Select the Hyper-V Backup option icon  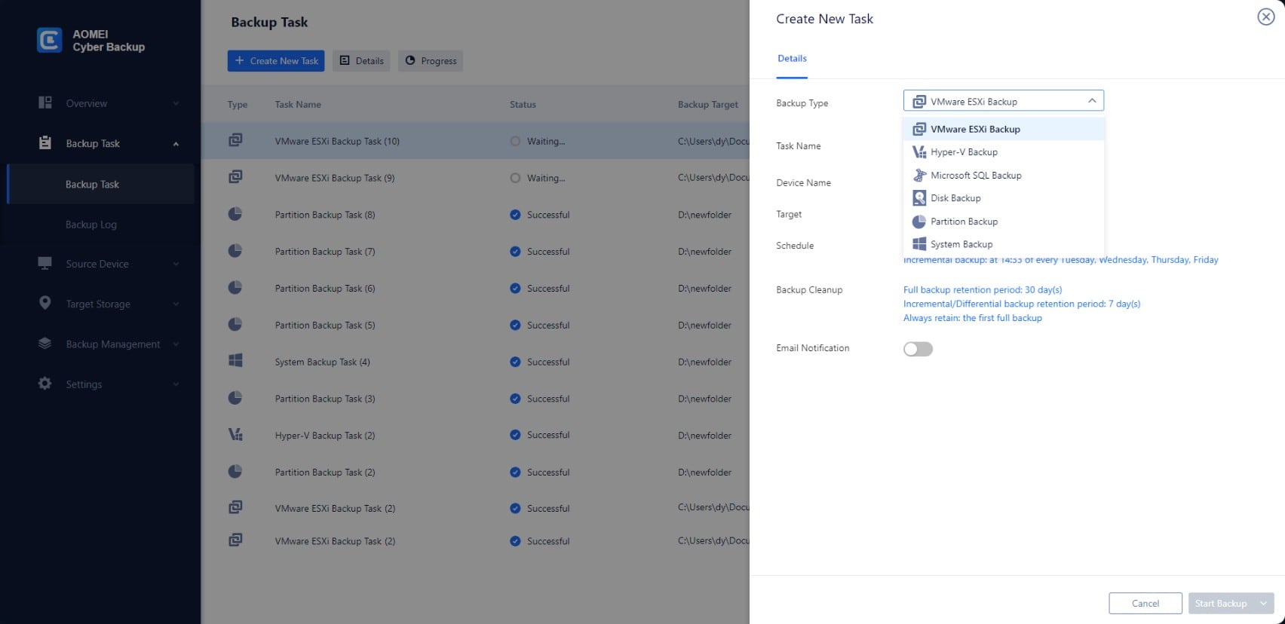(x=919, y=152)
